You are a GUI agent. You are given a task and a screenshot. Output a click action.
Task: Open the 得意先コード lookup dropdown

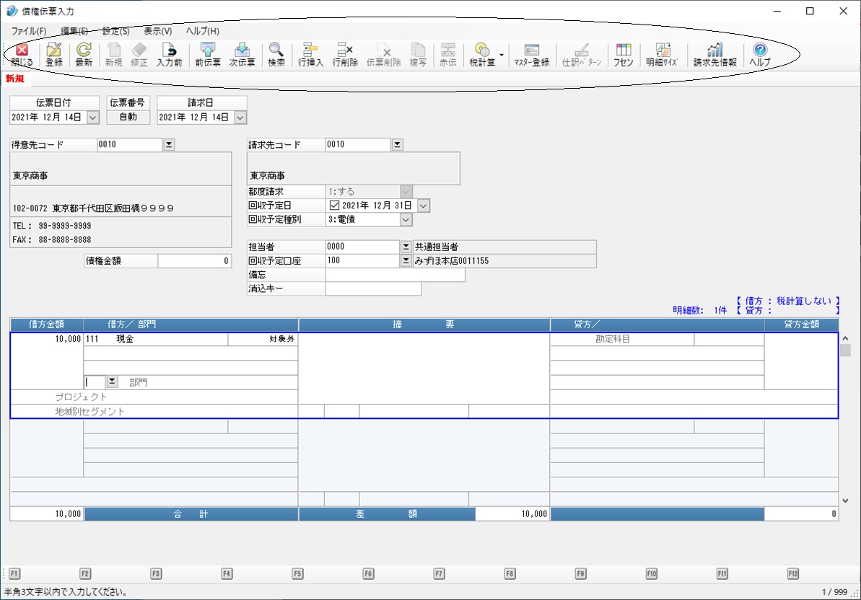169,145
